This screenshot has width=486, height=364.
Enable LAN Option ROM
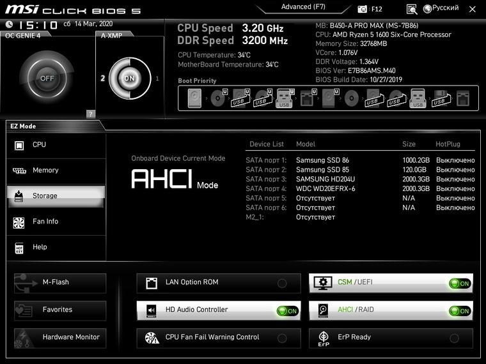pos(219,283)
